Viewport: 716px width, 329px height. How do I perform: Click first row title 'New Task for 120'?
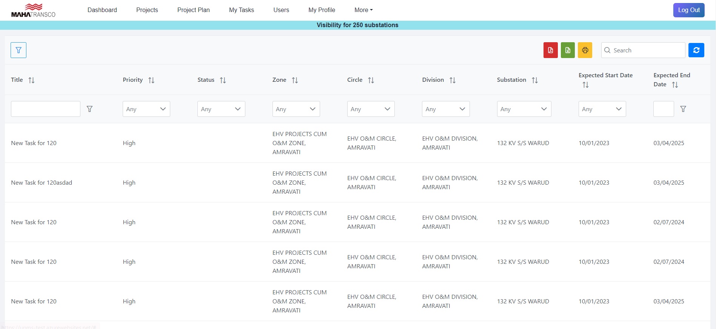[x=34, y=143]
